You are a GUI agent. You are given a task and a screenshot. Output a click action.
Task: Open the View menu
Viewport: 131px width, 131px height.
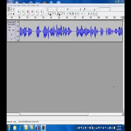(14, 5)
